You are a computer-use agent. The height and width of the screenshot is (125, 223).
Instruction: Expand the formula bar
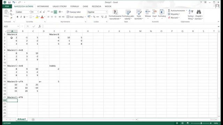tap(218, 26)
